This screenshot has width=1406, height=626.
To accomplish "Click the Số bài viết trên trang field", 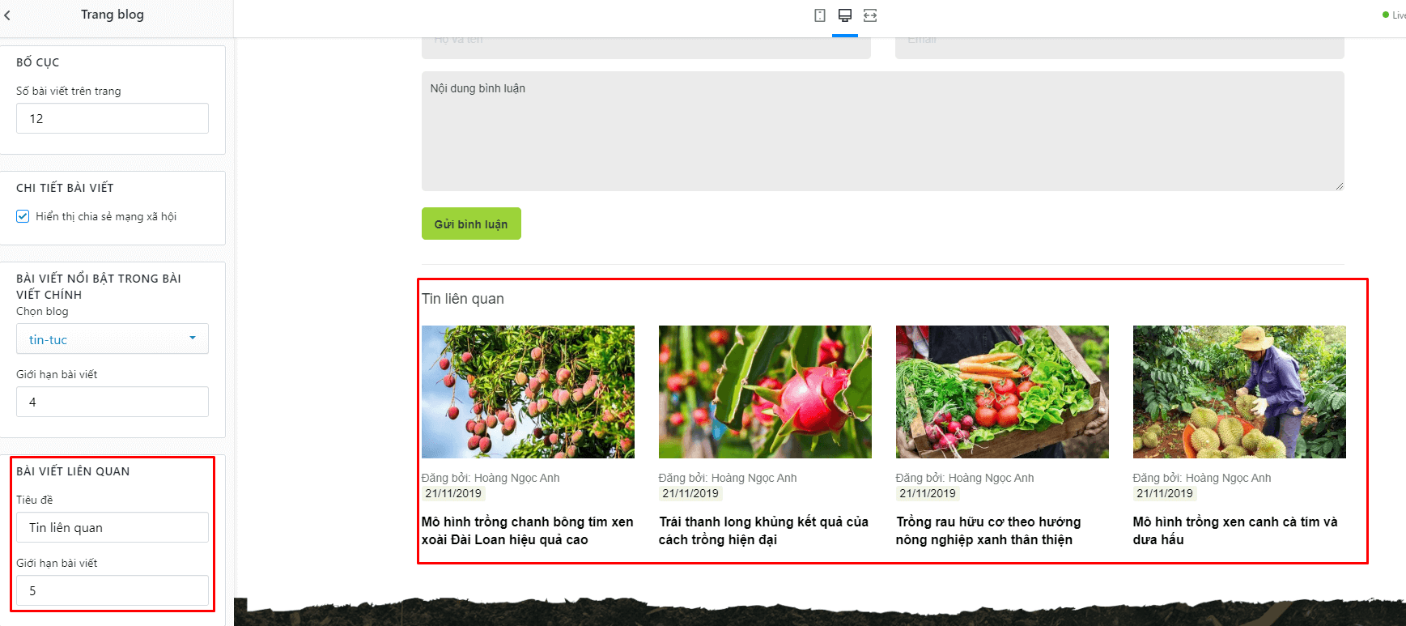I will [113, 118].
